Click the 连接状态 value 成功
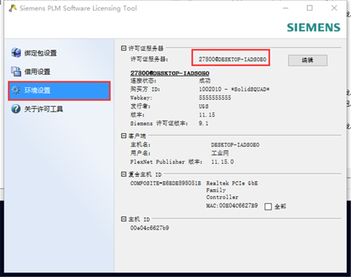351x277 pixels. click(x=205, y=81)
